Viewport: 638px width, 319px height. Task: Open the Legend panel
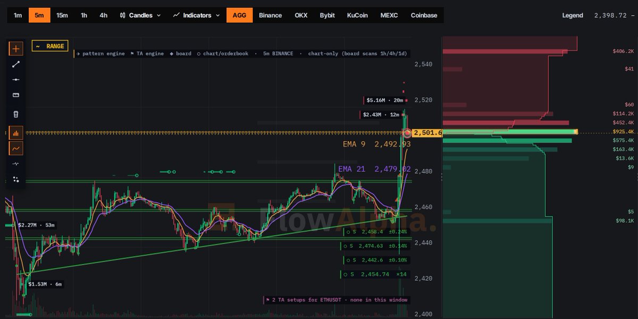coord(573,15)
